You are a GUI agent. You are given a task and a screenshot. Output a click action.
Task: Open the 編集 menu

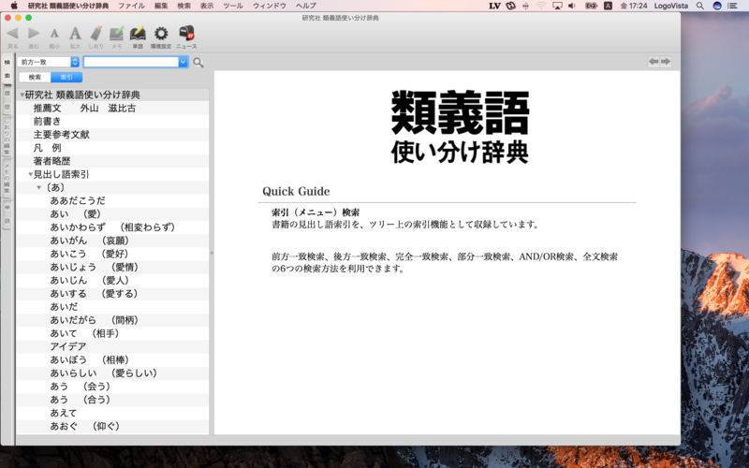[161, 6]
